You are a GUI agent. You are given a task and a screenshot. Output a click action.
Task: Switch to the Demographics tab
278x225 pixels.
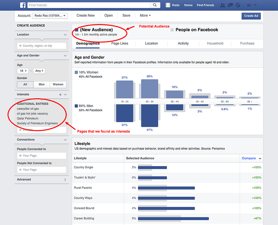88,44
